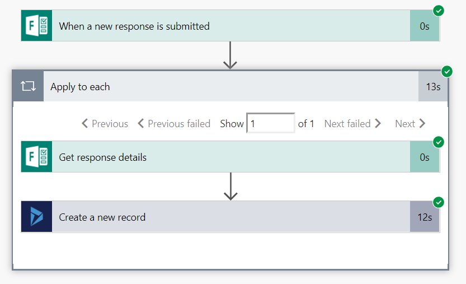Click the 13s duration on Apply to each
466x284 pixels.
click(433, 87)
